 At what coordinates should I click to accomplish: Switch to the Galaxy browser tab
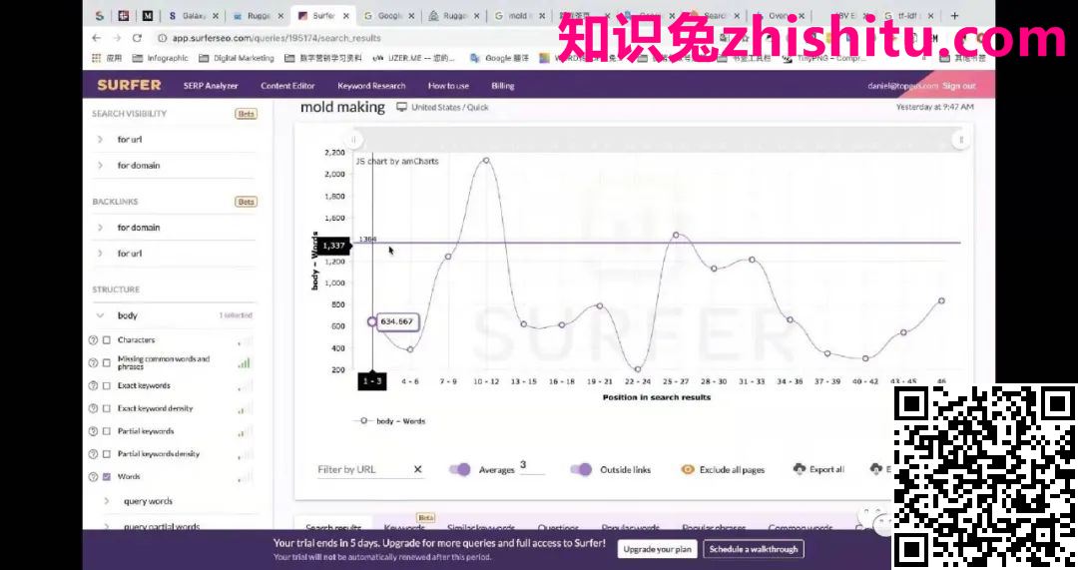point(193,15)
